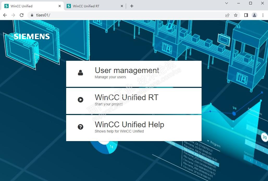Close the WinCC Unified tab
Screen dimensions: 268x181
coord(59,6)
